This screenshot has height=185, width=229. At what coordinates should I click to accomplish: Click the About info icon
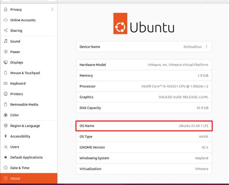click(6, 178)
